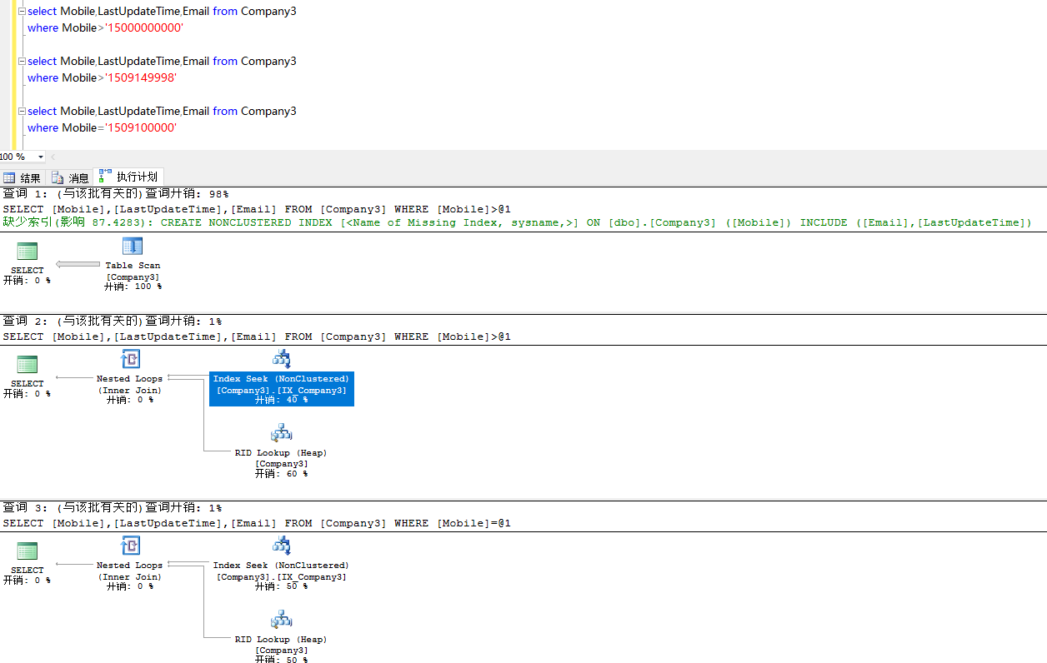The image size is (1047, 663).
Task: Click the '1509149998' string literal in editor
Action: click(141, 78)
